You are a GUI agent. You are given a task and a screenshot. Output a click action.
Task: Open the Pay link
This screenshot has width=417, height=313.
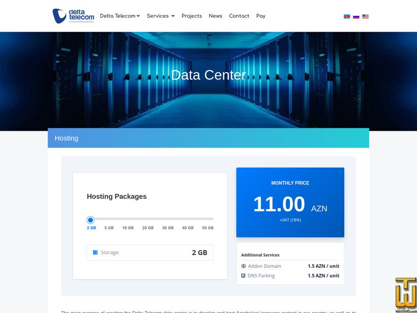(x=261, y=16)
